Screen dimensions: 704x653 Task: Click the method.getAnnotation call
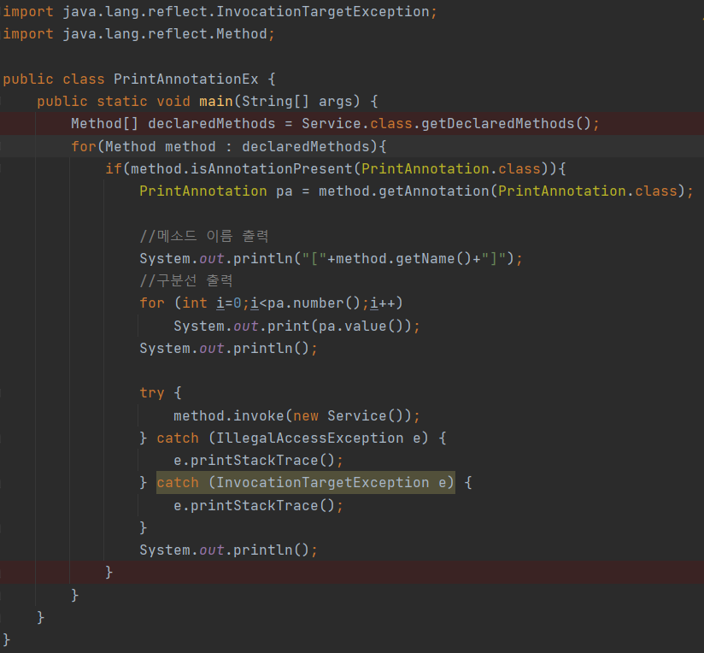tap(403, 191)
